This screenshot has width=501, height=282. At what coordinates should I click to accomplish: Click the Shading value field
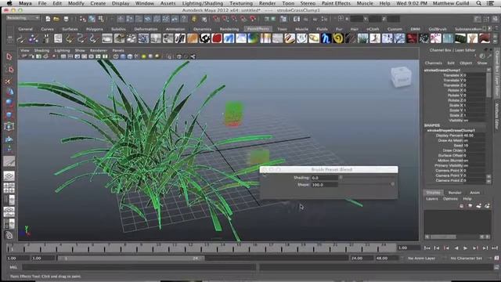[324, 178]
